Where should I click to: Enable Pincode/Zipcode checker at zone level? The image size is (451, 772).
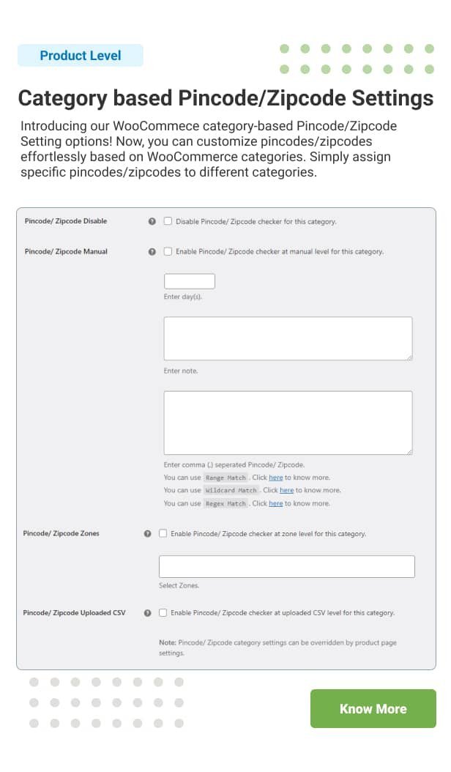pos(163,533)
